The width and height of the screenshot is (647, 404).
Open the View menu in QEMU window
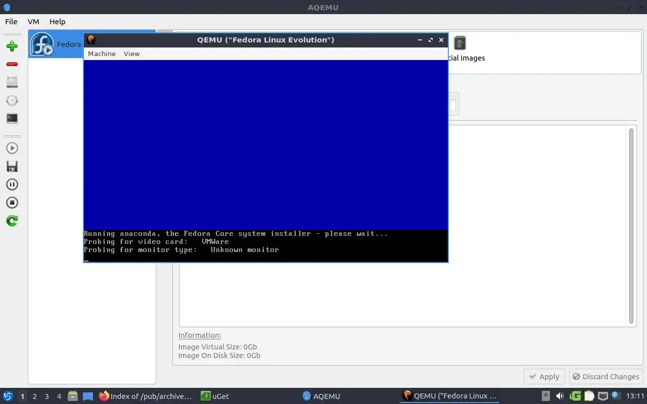[x=131, y=54]
